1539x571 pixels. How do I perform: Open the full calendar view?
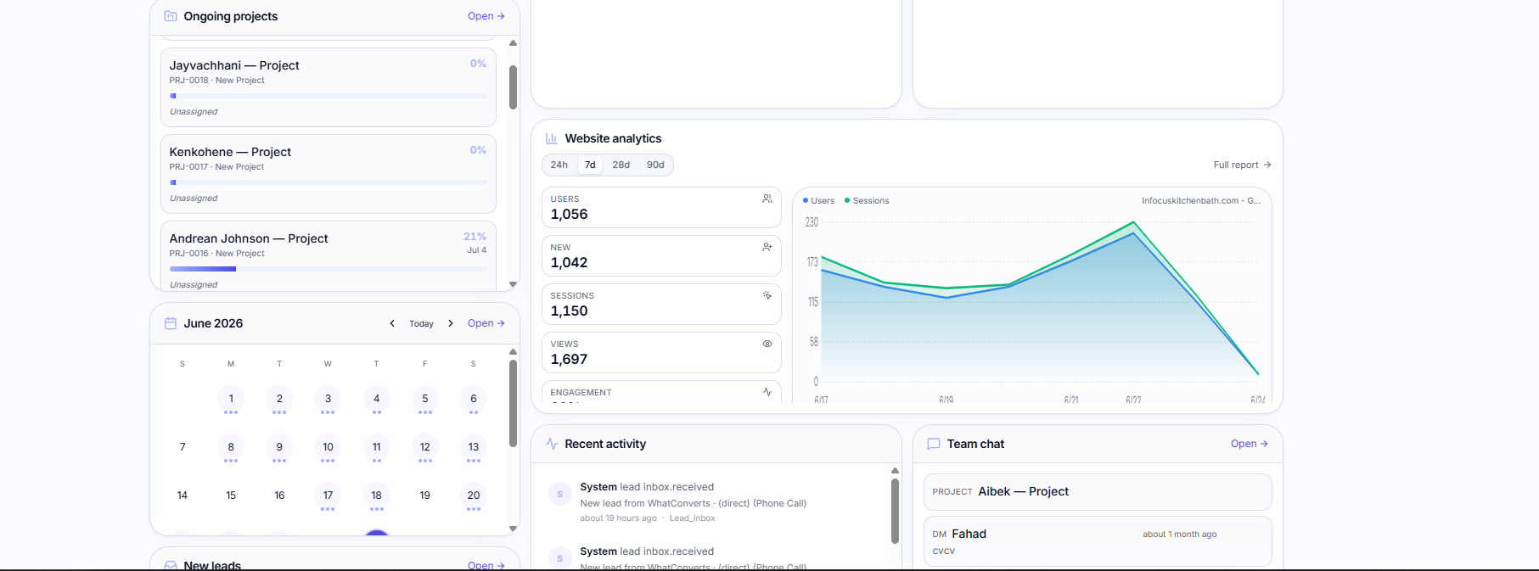[486, 323]
